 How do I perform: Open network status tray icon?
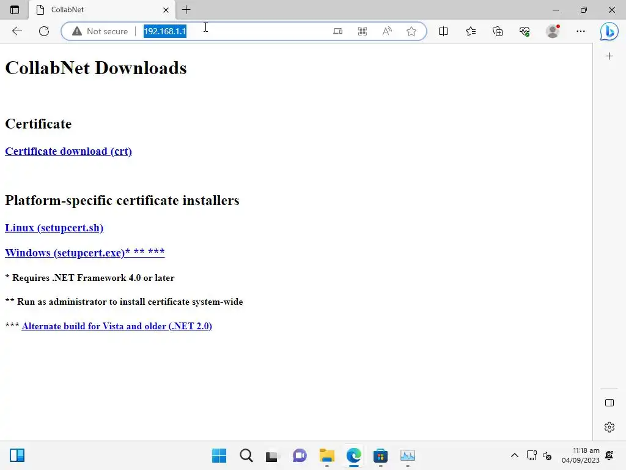(x=531, y=455)
